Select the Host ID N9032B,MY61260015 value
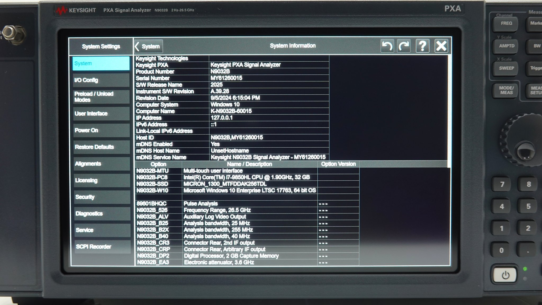This screenshot has width=542, height=305. click(x=237, y=138)
